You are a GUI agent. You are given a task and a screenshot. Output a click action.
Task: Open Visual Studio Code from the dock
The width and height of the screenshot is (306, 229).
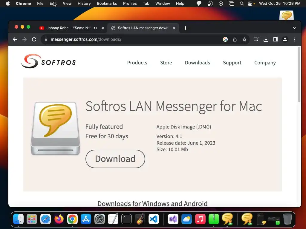pyautogui.click(x=154, y=219)
